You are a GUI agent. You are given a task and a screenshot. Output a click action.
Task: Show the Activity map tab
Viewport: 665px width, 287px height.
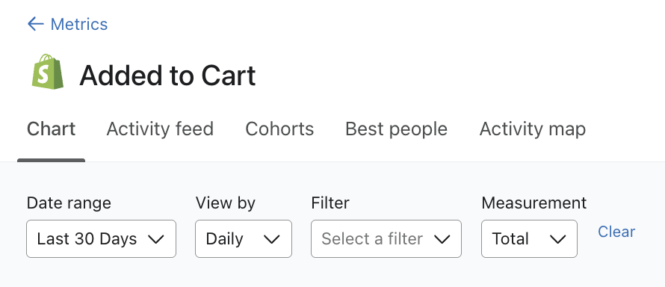pyautogui.click(x=532, y=129)
